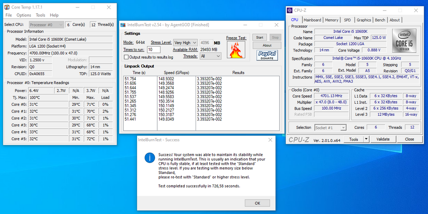Click the Instructions MMX, SSE list field
Viewport: 428px width, 214px height.
coord(367,79)
